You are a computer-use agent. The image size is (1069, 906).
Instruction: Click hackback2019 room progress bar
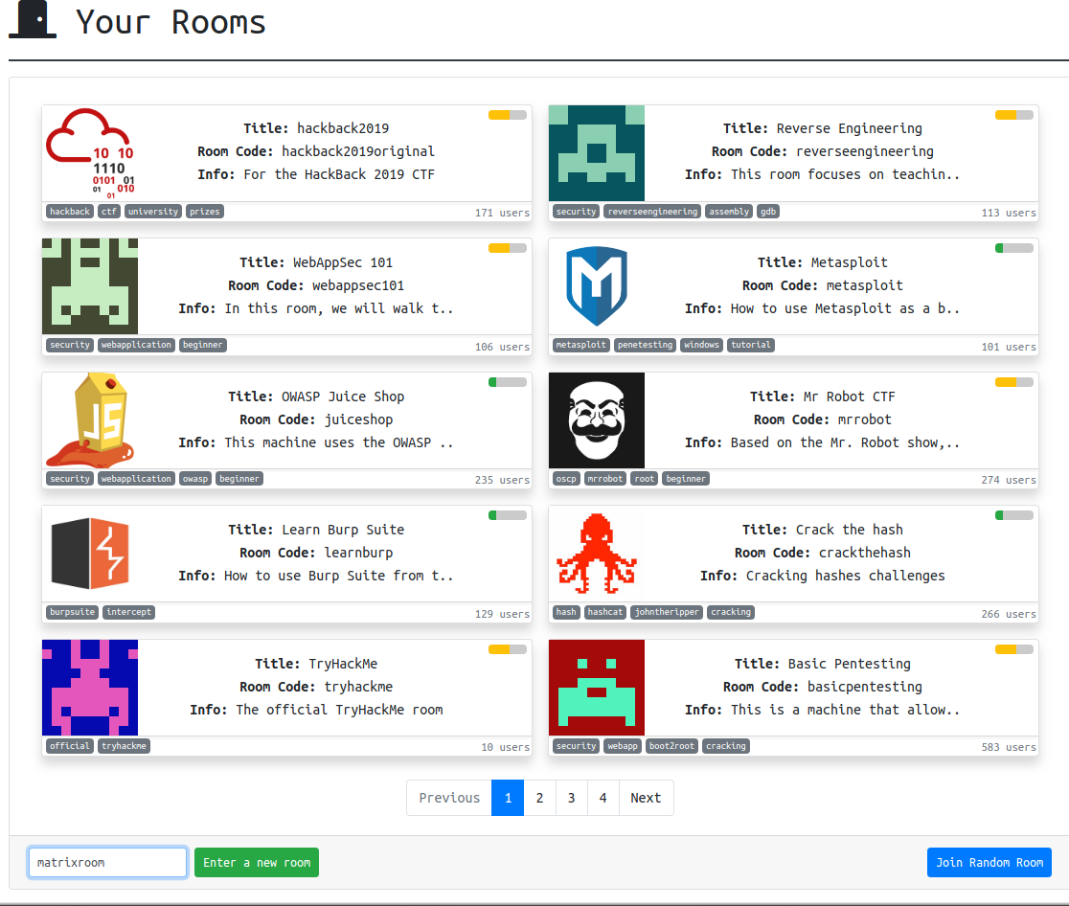click(508, 115)
